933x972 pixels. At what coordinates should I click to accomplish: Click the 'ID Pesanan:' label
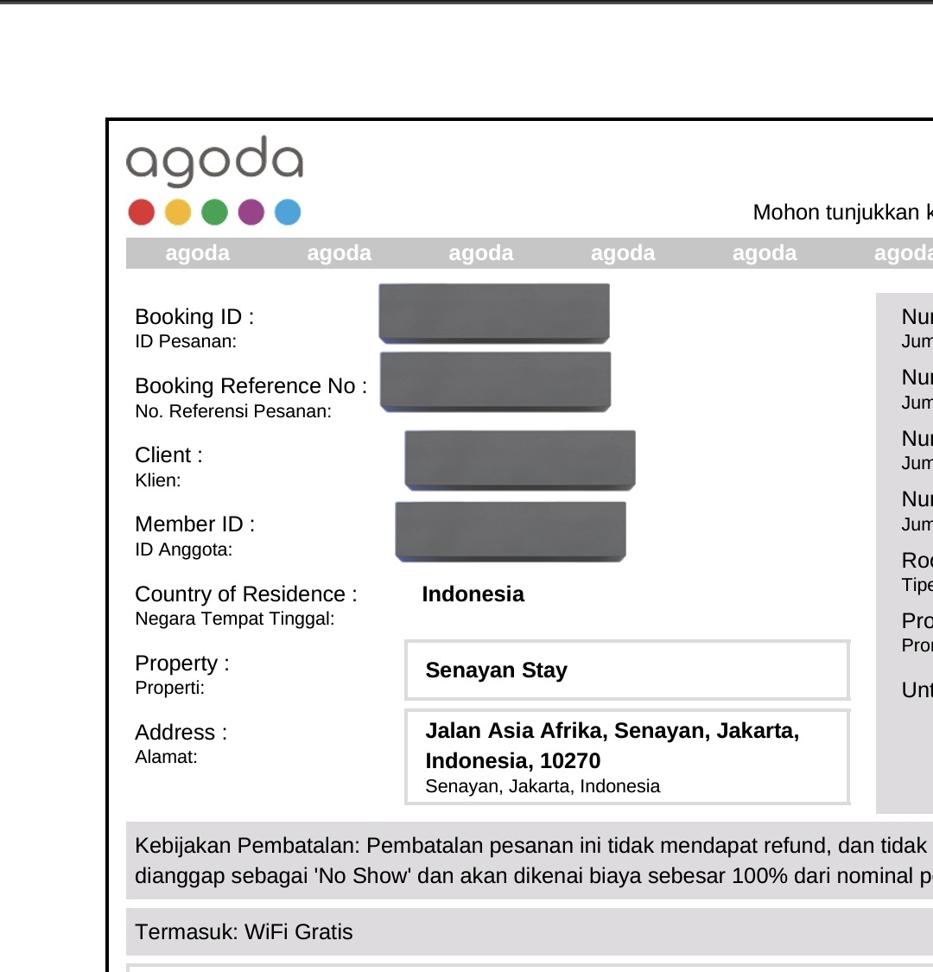186,341
